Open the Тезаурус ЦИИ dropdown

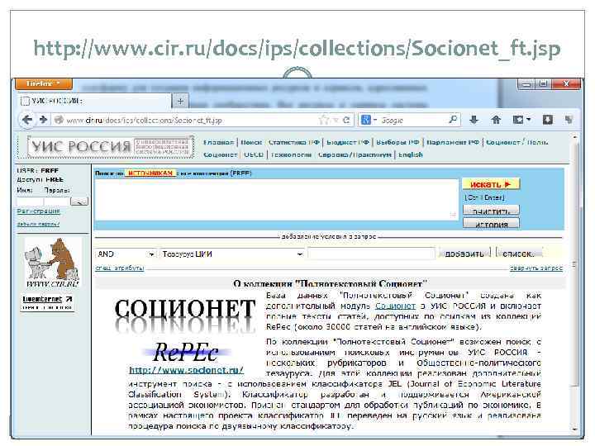[232, 254]
